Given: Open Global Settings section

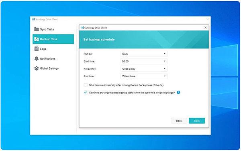Looking at the screenshot, I should pyautogui.click(x=53, y=68).
